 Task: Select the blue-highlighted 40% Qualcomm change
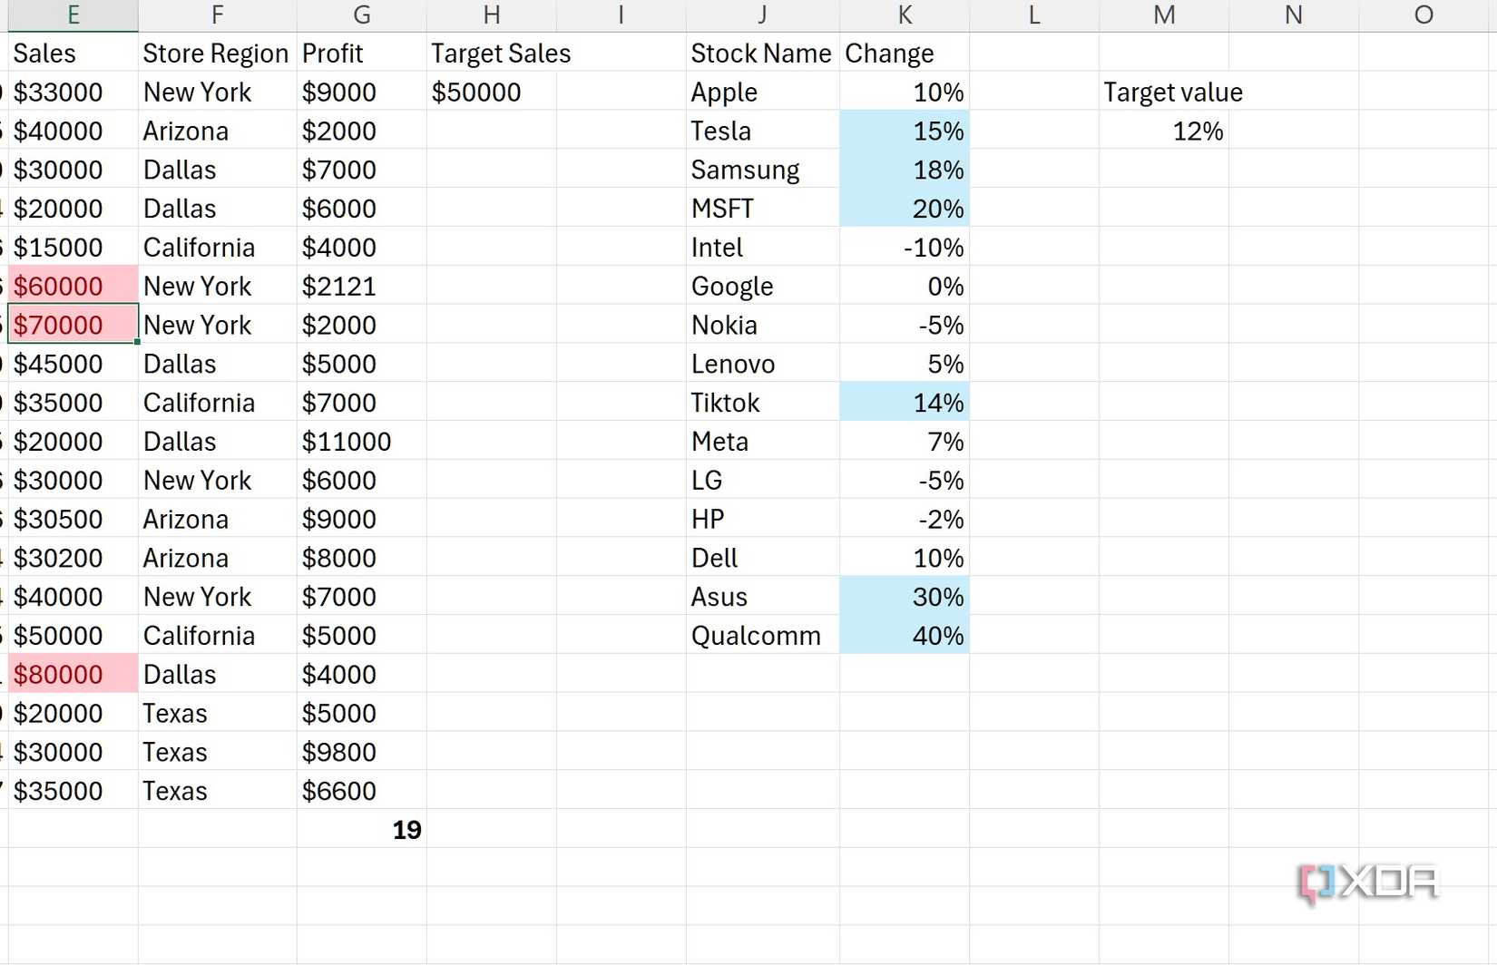[938, 636]
